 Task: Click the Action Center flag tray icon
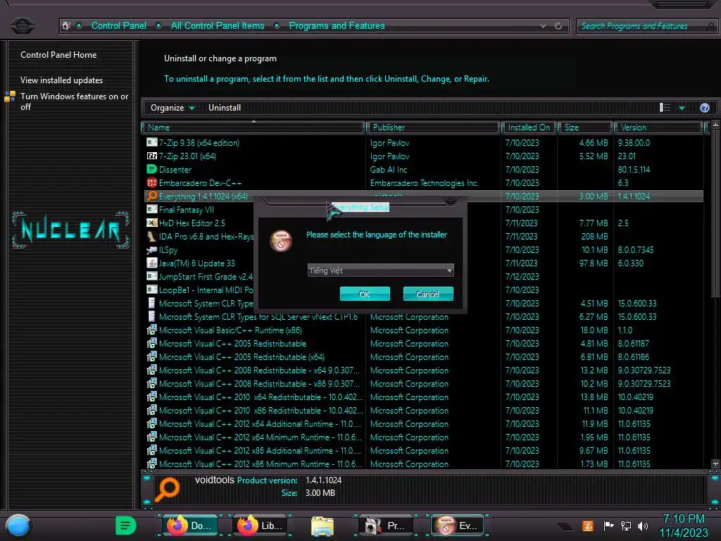[x=608, y=526]
